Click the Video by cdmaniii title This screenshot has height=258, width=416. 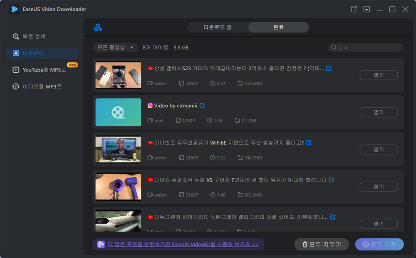point(176,106)
